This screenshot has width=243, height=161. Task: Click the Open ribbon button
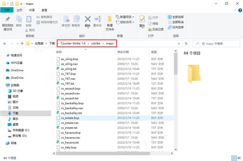[x=154, y=18]
